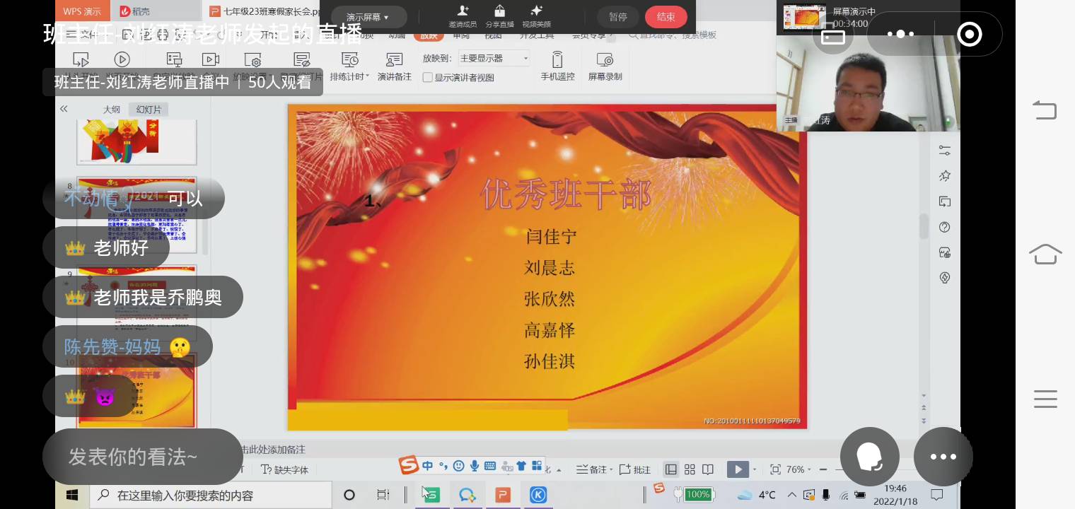Select the 七年级23班寒假家长会 document tab
The height and width of the screenshot is (509, 1075).
pos(263,11)
